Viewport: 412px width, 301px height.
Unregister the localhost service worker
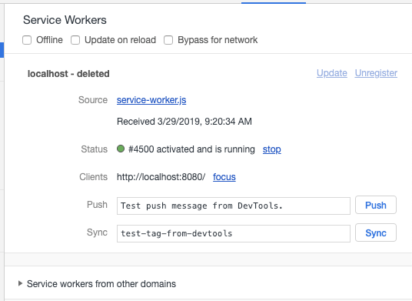pyautogui.click(x=376, y=73)
